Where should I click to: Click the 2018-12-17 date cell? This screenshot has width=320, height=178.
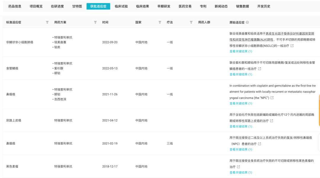[110, 166]
